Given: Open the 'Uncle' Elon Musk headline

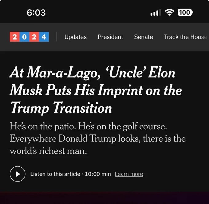Looking at the screenshot, I should 96,90.
